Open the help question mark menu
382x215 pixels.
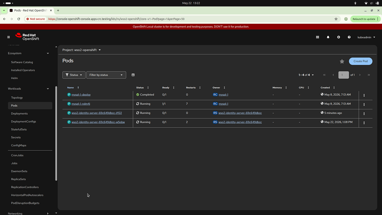pos(349,37)
